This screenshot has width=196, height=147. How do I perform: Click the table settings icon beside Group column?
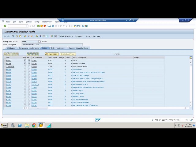click(191, 57)
